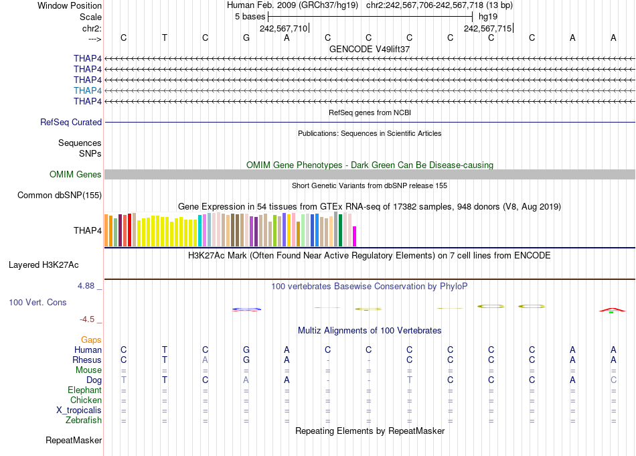636x456 pixels.
Task: Click the '--->' base direction arrow label
Action: pyautogui.click(x=95, y=39)
